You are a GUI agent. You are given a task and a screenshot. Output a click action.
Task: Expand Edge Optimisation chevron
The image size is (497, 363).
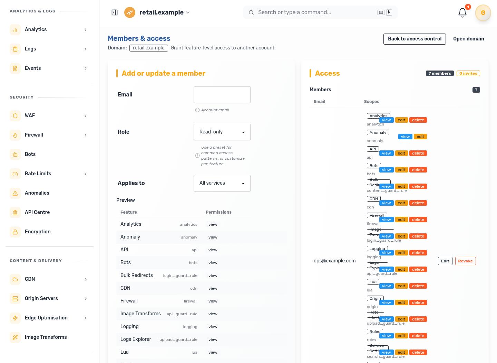click(86, 318)
